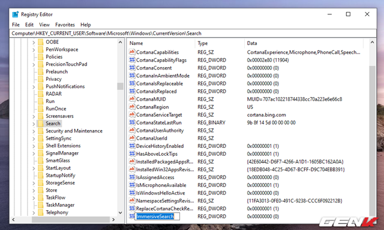Expand the Security and Maintenance key
The image size is (384, 230).
click(x=34, y=131)
